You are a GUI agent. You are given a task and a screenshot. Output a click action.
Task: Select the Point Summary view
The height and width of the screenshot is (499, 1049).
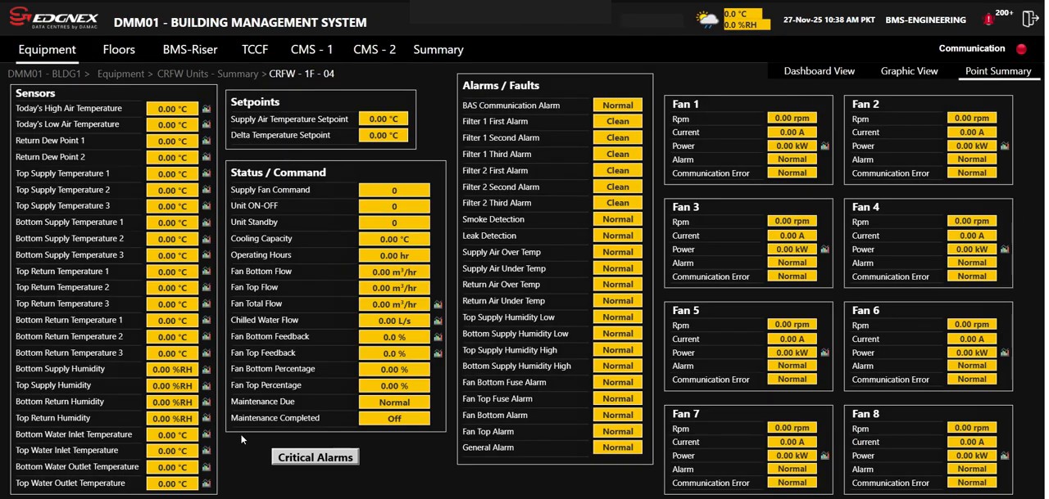pos(998,71)
